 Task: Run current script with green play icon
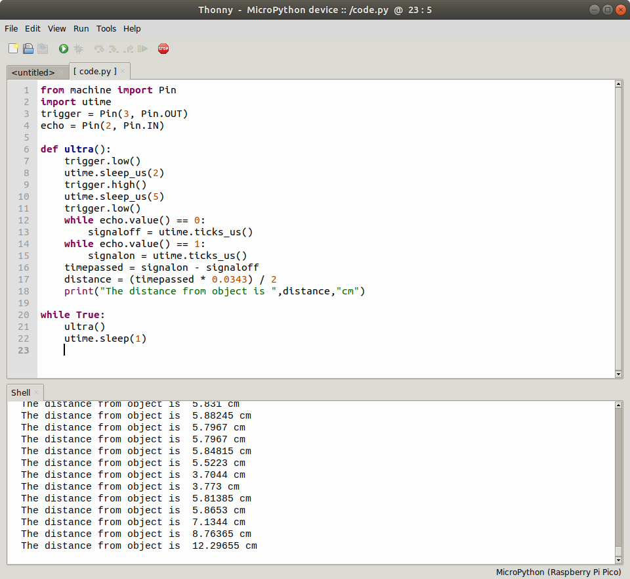tap(64, 49)
